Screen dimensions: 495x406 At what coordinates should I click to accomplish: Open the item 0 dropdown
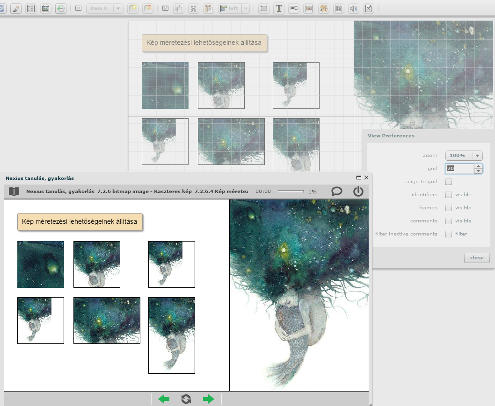tap(104, 8)
